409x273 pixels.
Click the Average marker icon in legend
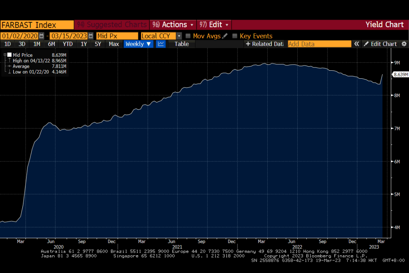(x=9, y=66)
